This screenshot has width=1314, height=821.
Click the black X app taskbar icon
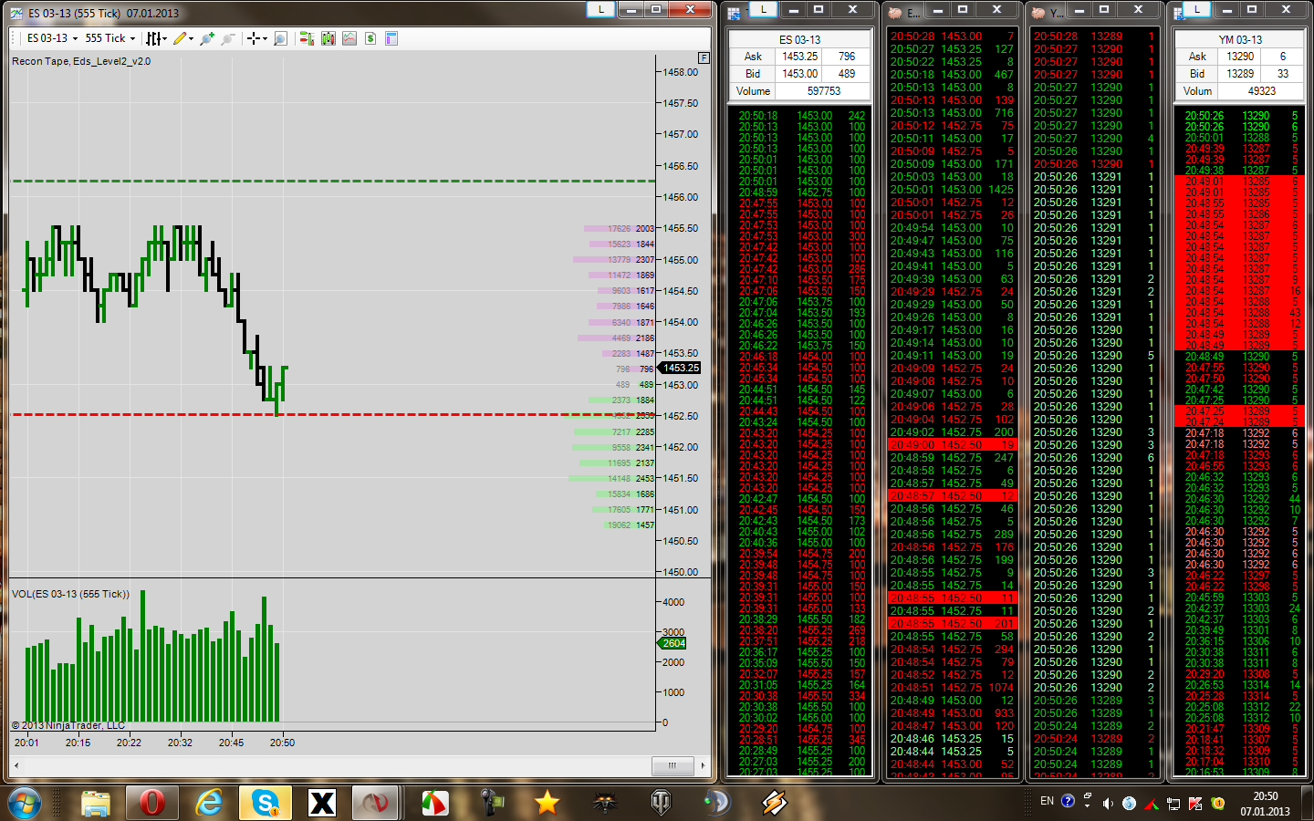click(322, 803)
